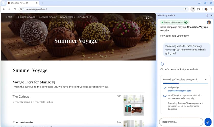
Task: Stop current tab reading toggle
Action: [186, 22]
